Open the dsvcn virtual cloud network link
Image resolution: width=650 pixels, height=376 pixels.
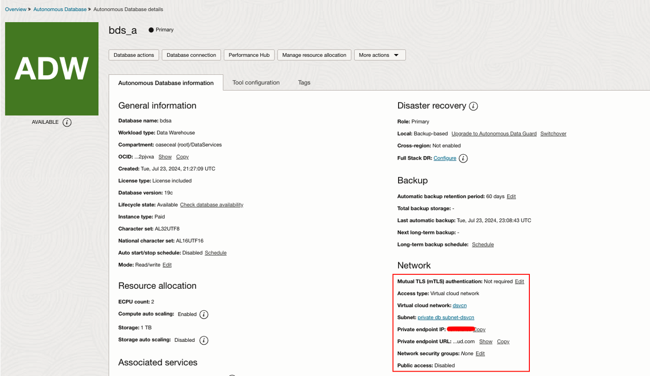pos(459,305)
